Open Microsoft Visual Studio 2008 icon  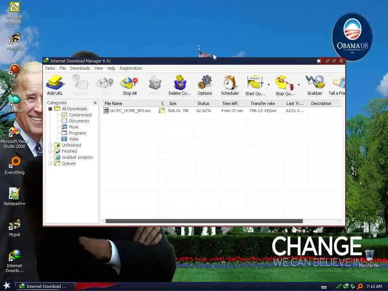coord(14,138)
